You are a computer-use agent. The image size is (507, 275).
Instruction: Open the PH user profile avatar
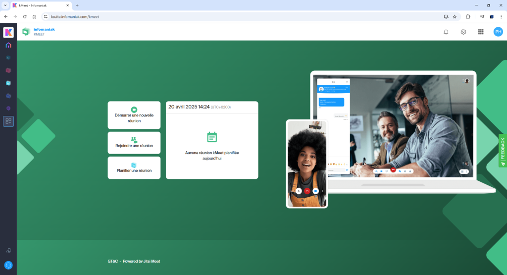(498, 32)
